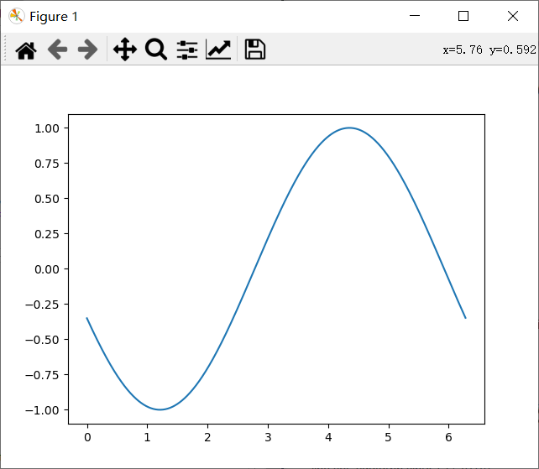Click the trough of the blue sine curve
Screen dimensions: 539x469
tap(160, 409)
